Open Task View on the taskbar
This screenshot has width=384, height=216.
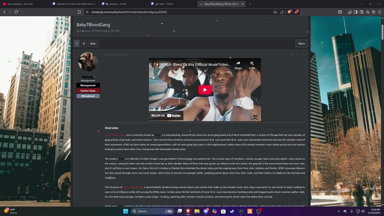pos(179,211)
